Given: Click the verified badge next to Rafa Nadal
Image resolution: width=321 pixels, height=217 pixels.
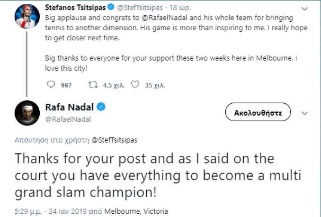Looking at the screenshot, I should click(101, 108).
